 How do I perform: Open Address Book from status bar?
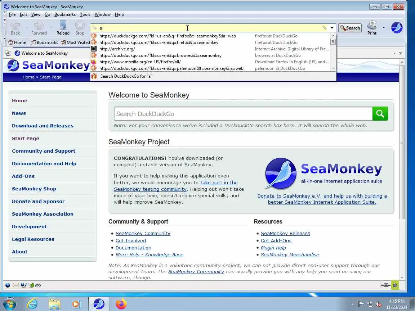[x=31, y=285]
